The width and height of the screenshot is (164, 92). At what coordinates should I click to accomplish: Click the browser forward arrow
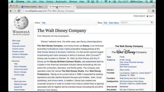point(15,11)
